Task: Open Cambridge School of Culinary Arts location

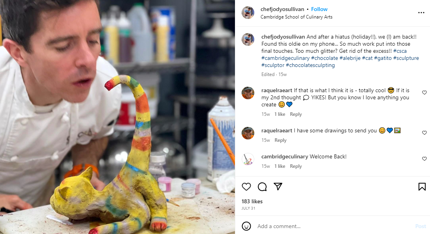Action: pos(297,17)
